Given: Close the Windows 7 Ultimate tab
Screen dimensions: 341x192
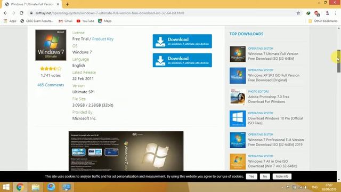Looking at the screenshot, I should tap(58, 4).
